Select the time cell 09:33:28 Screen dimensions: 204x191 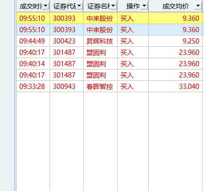(32, 87)
